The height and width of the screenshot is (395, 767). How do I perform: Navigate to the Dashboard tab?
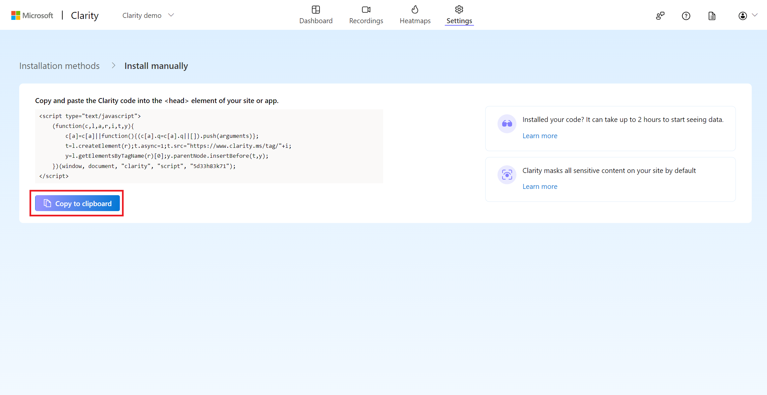[316, 15]
